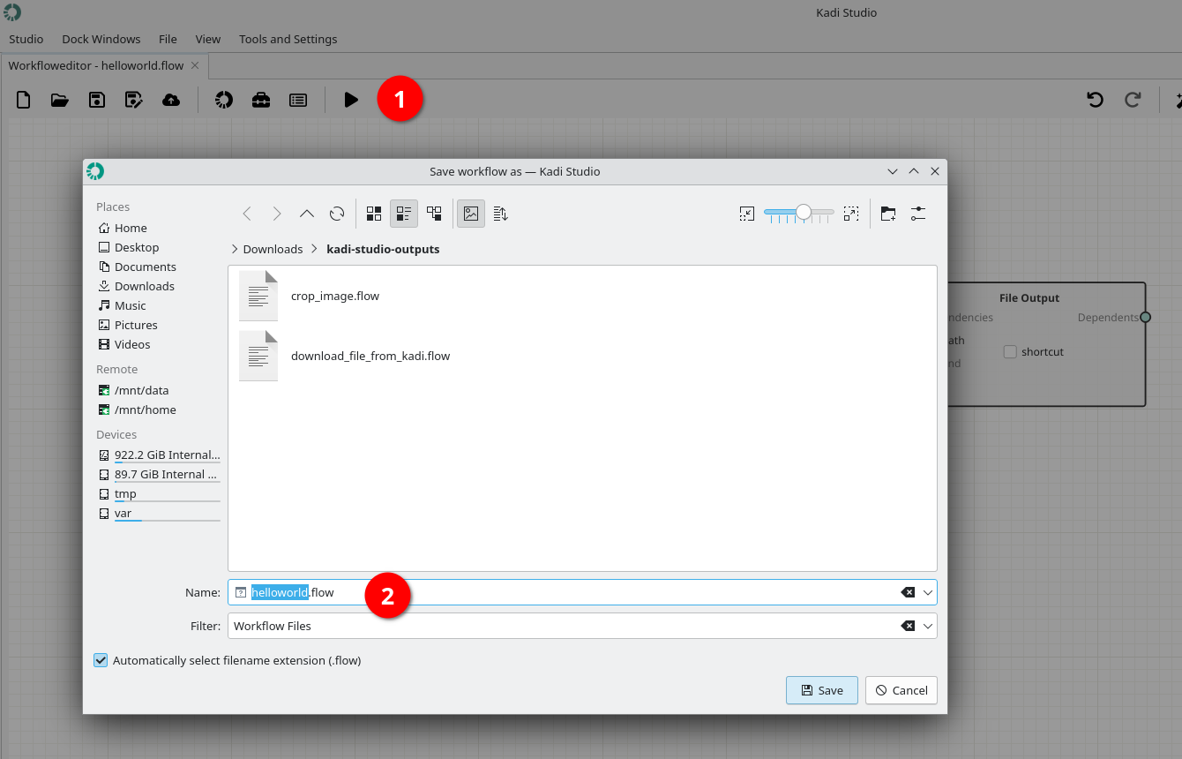Navigate up to parent folder

(307, 214)
